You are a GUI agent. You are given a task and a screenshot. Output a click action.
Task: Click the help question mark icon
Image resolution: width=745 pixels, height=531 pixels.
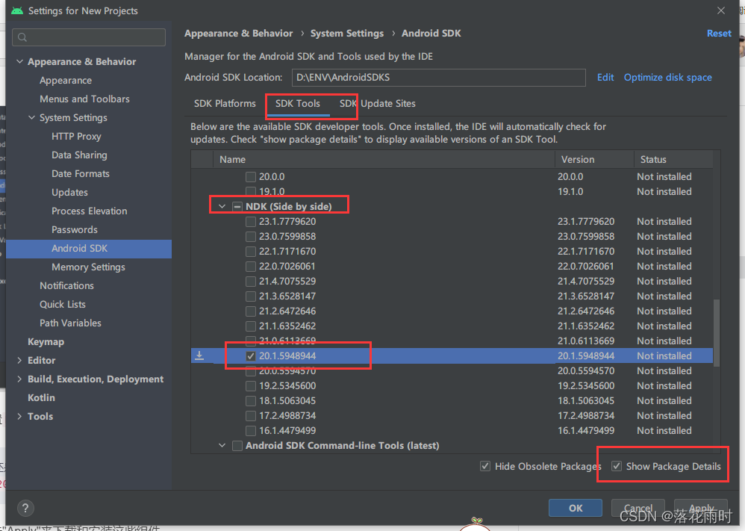tap(25, 508)
